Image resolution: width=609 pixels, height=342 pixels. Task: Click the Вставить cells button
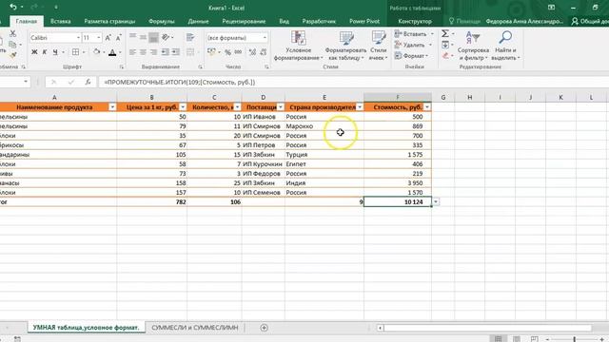[x=414, y=34]
